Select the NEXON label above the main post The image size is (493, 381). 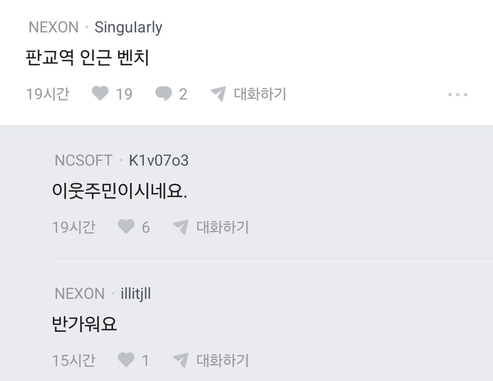click(54, 27)
